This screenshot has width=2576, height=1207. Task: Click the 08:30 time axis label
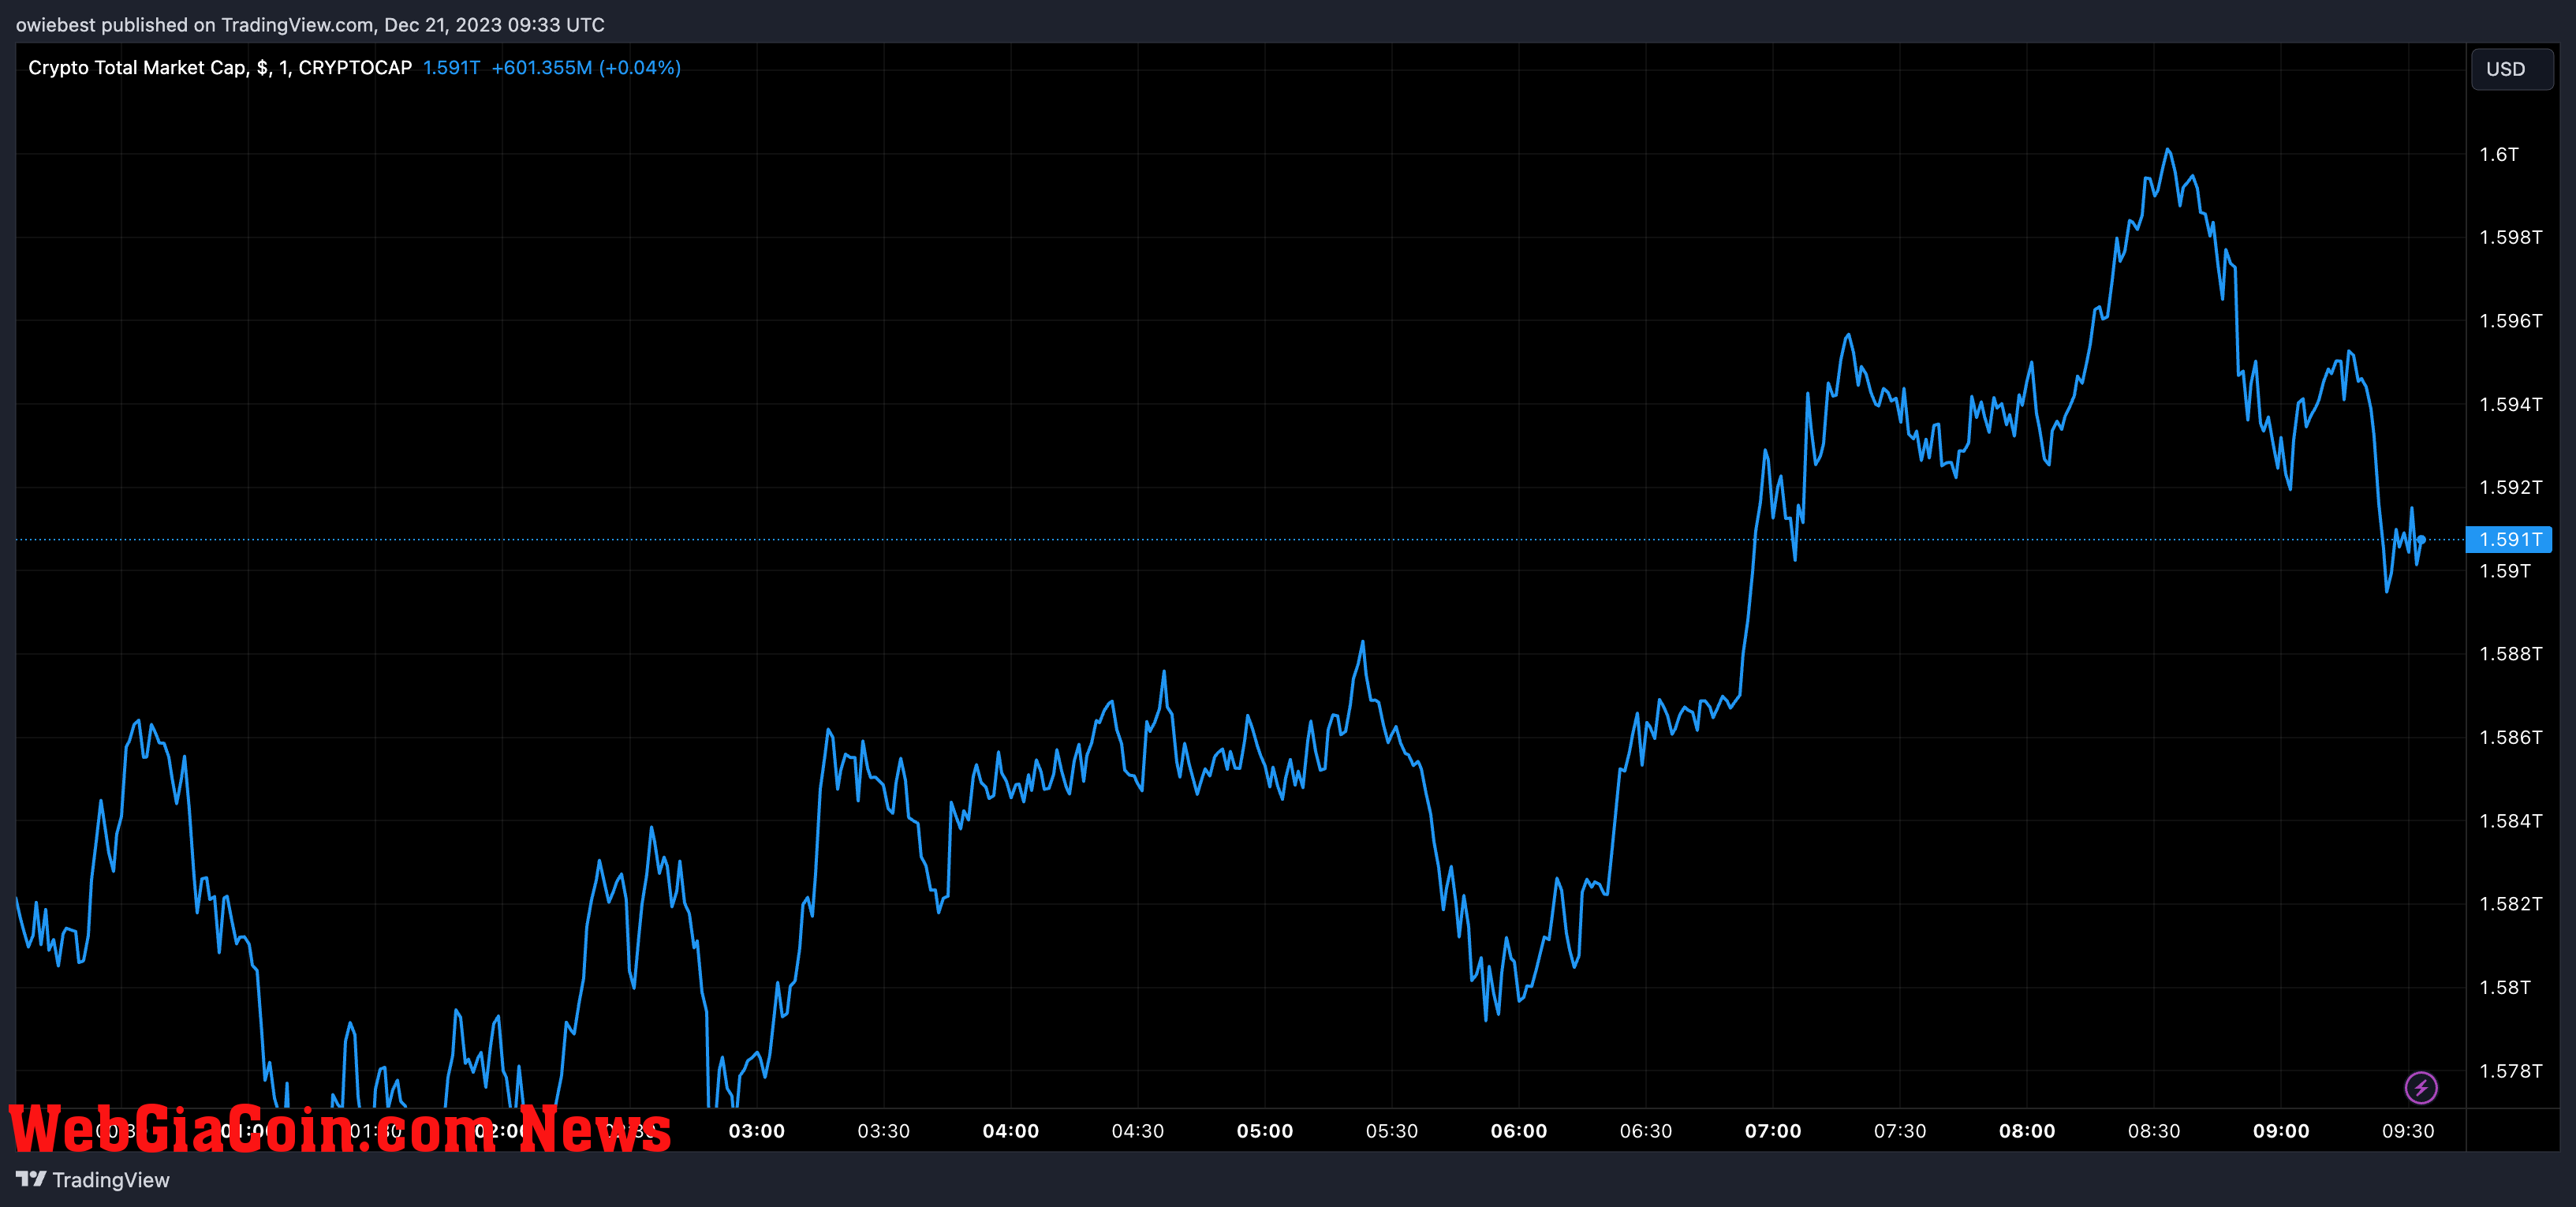pos(2154,1131)
